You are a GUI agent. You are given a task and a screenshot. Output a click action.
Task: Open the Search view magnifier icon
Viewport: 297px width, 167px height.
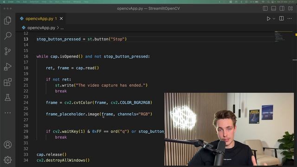pos(7,36)
